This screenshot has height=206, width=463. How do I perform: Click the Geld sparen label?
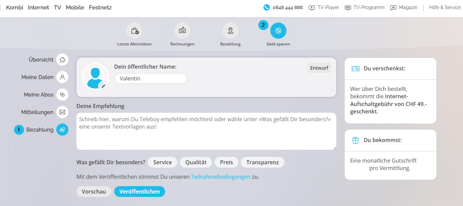278,44
